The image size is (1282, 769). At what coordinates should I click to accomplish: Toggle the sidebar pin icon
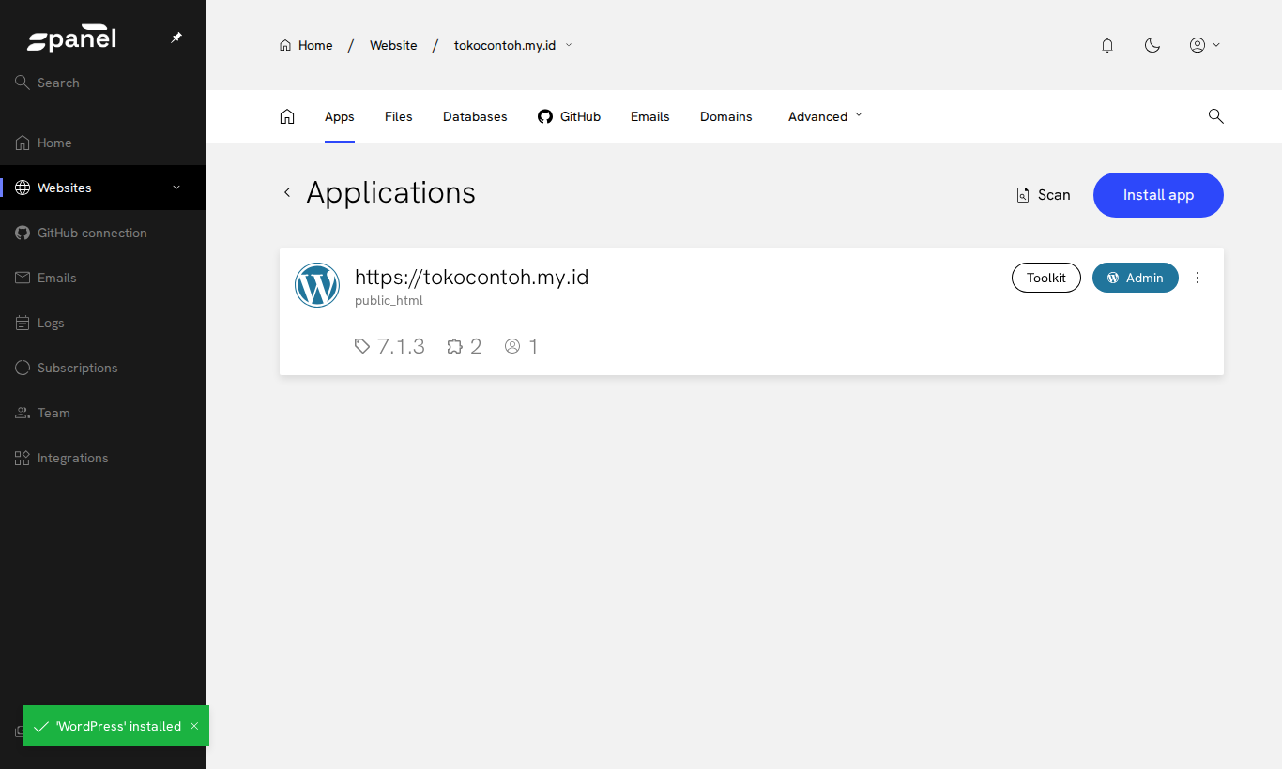176,38
